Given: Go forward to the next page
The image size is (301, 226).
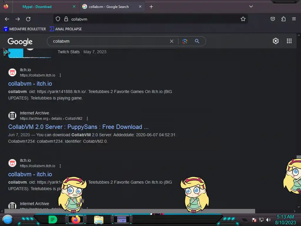Looking at the screenshot, I should click(x=18, y=19).
